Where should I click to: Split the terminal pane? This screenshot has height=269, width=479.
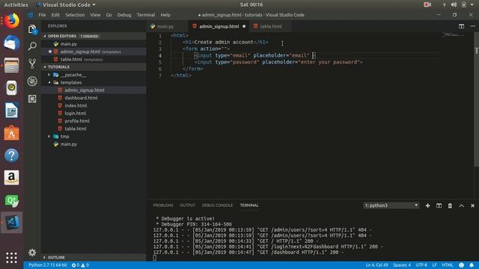point(439,205)
